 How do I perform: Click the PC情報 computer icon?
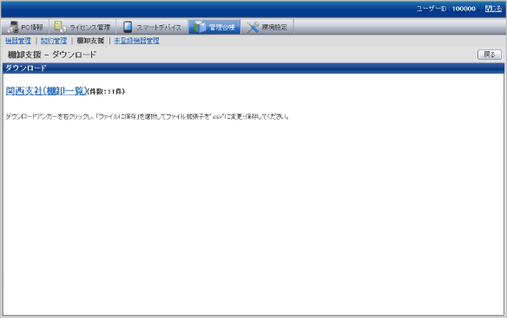(13, 27)
